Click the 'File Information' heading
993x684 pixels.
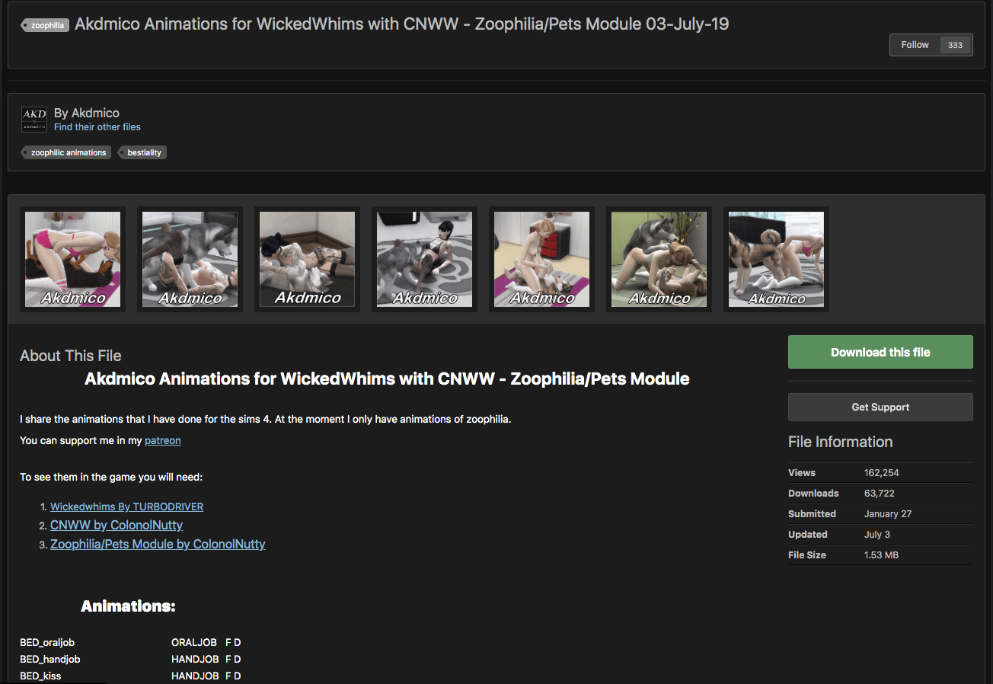click(x=841, y=442)
